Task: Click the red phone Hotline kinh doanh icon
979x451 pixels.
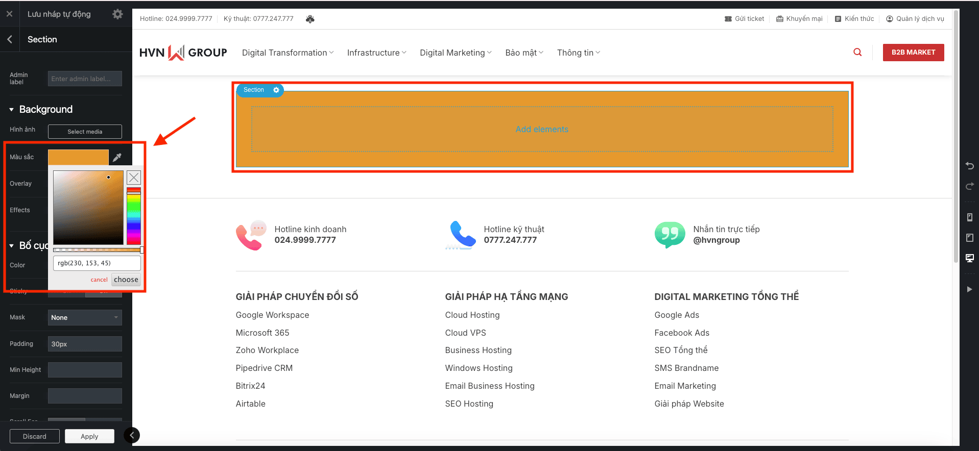Action: pos(251,235)
